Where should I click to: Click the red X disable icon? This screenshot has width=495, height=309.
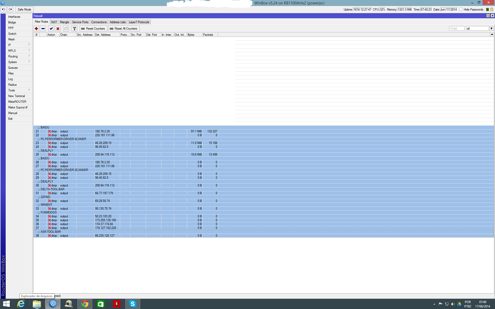coord(58,29)
